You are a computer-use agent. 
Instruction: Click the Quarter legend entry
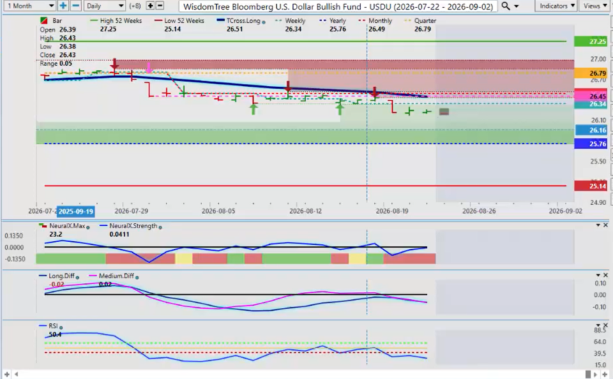click(420, 20)
